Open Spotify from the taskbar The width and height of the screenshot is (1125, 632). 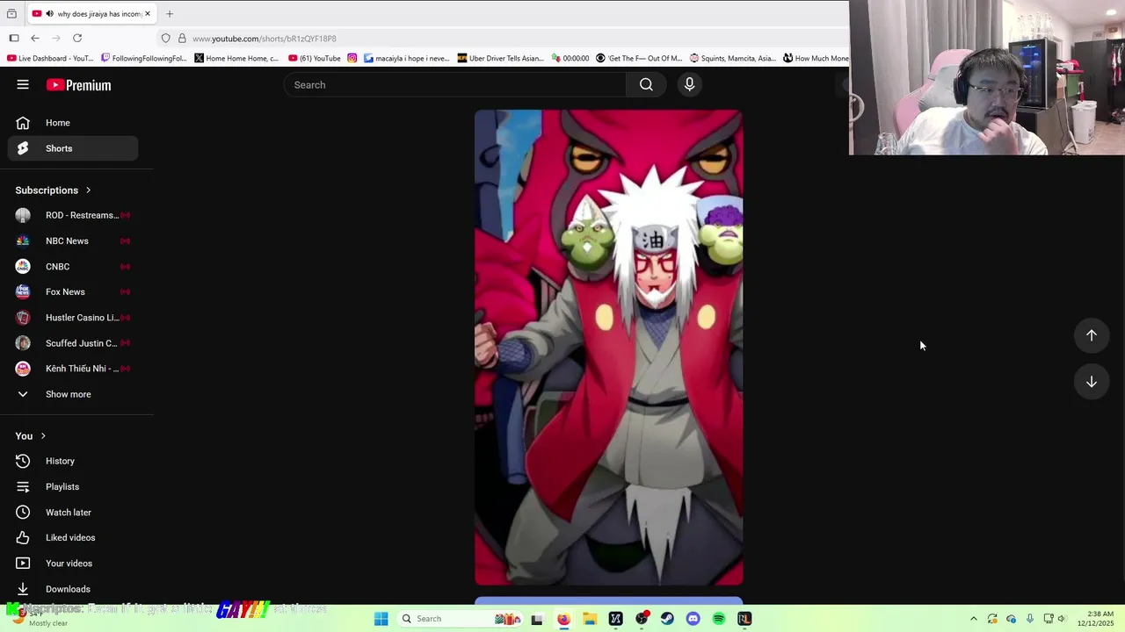pos(719,619)
